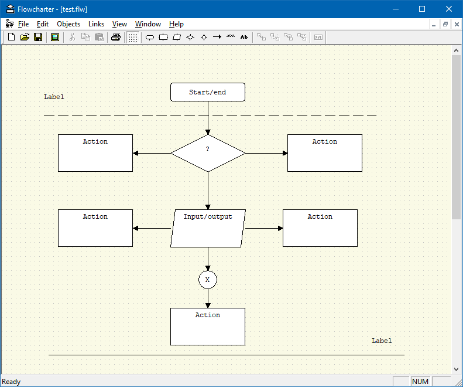Click the Ready status bar text
The width and height of the screenshot is (463, 387).
[11, 382]
